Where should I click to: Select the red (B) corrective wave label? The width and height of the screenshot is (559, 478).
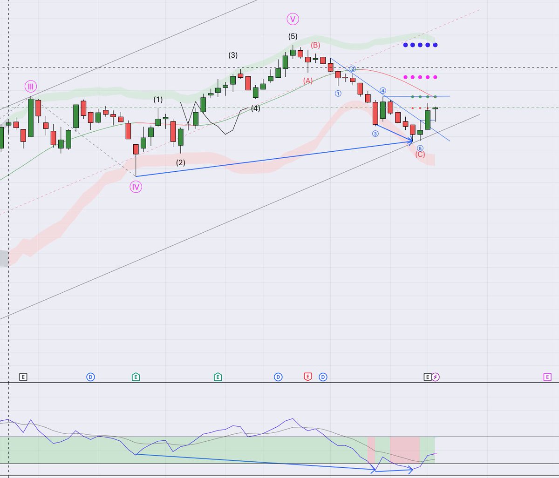(315, 45)
